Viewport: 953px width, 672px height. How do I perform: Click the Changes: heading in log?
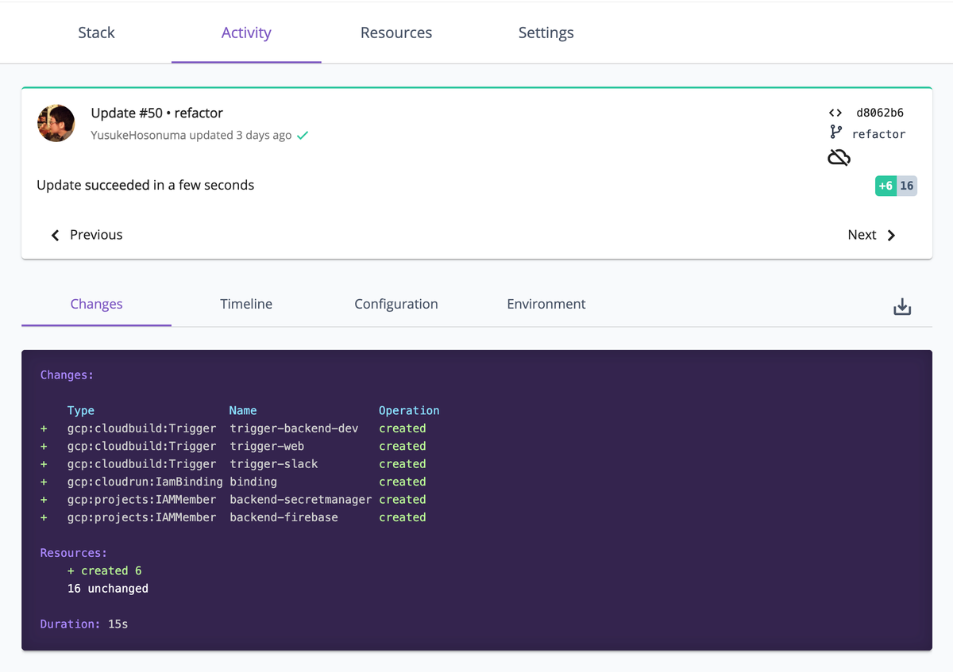click(x=67, y=374)
